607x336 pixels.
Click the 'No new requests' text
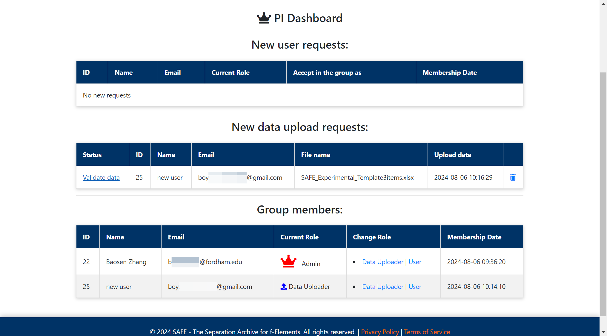click(x=107, y=95)
